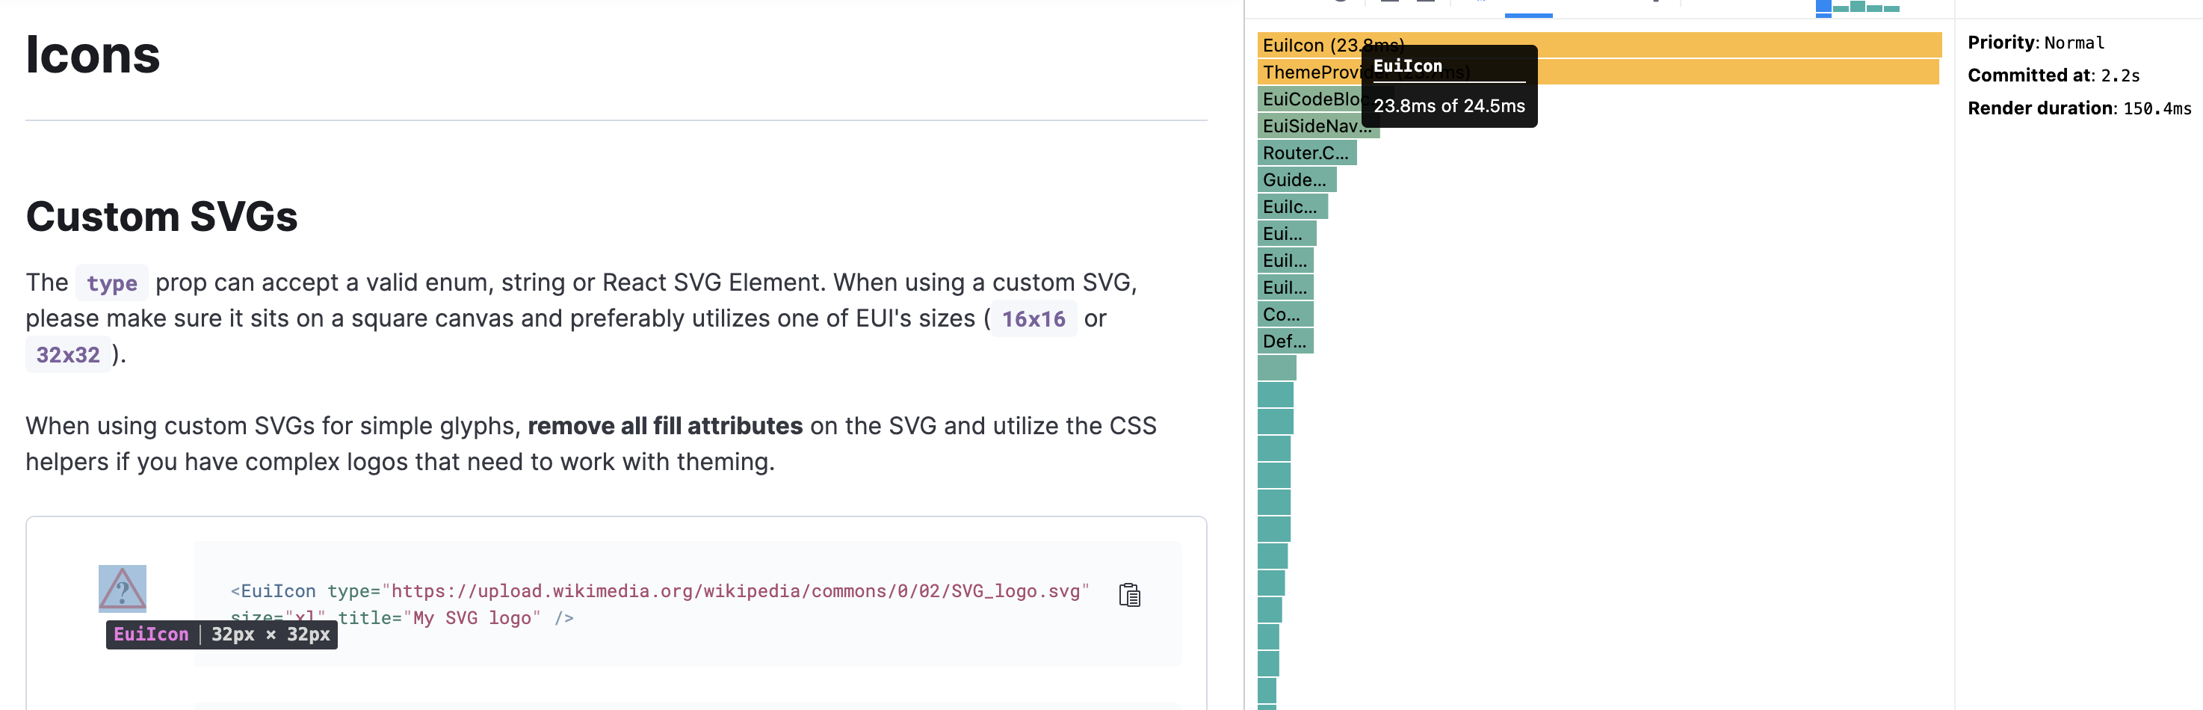The width and height of the screenshot is (2203, 710).
Task: Select the Co... flamegraph bar
Action: pos(1285,314)
